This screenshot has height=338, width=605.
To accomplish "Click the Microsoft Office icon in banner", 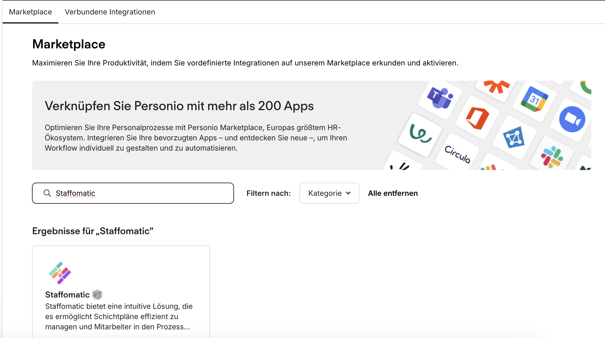I will [x=478, y=118].
